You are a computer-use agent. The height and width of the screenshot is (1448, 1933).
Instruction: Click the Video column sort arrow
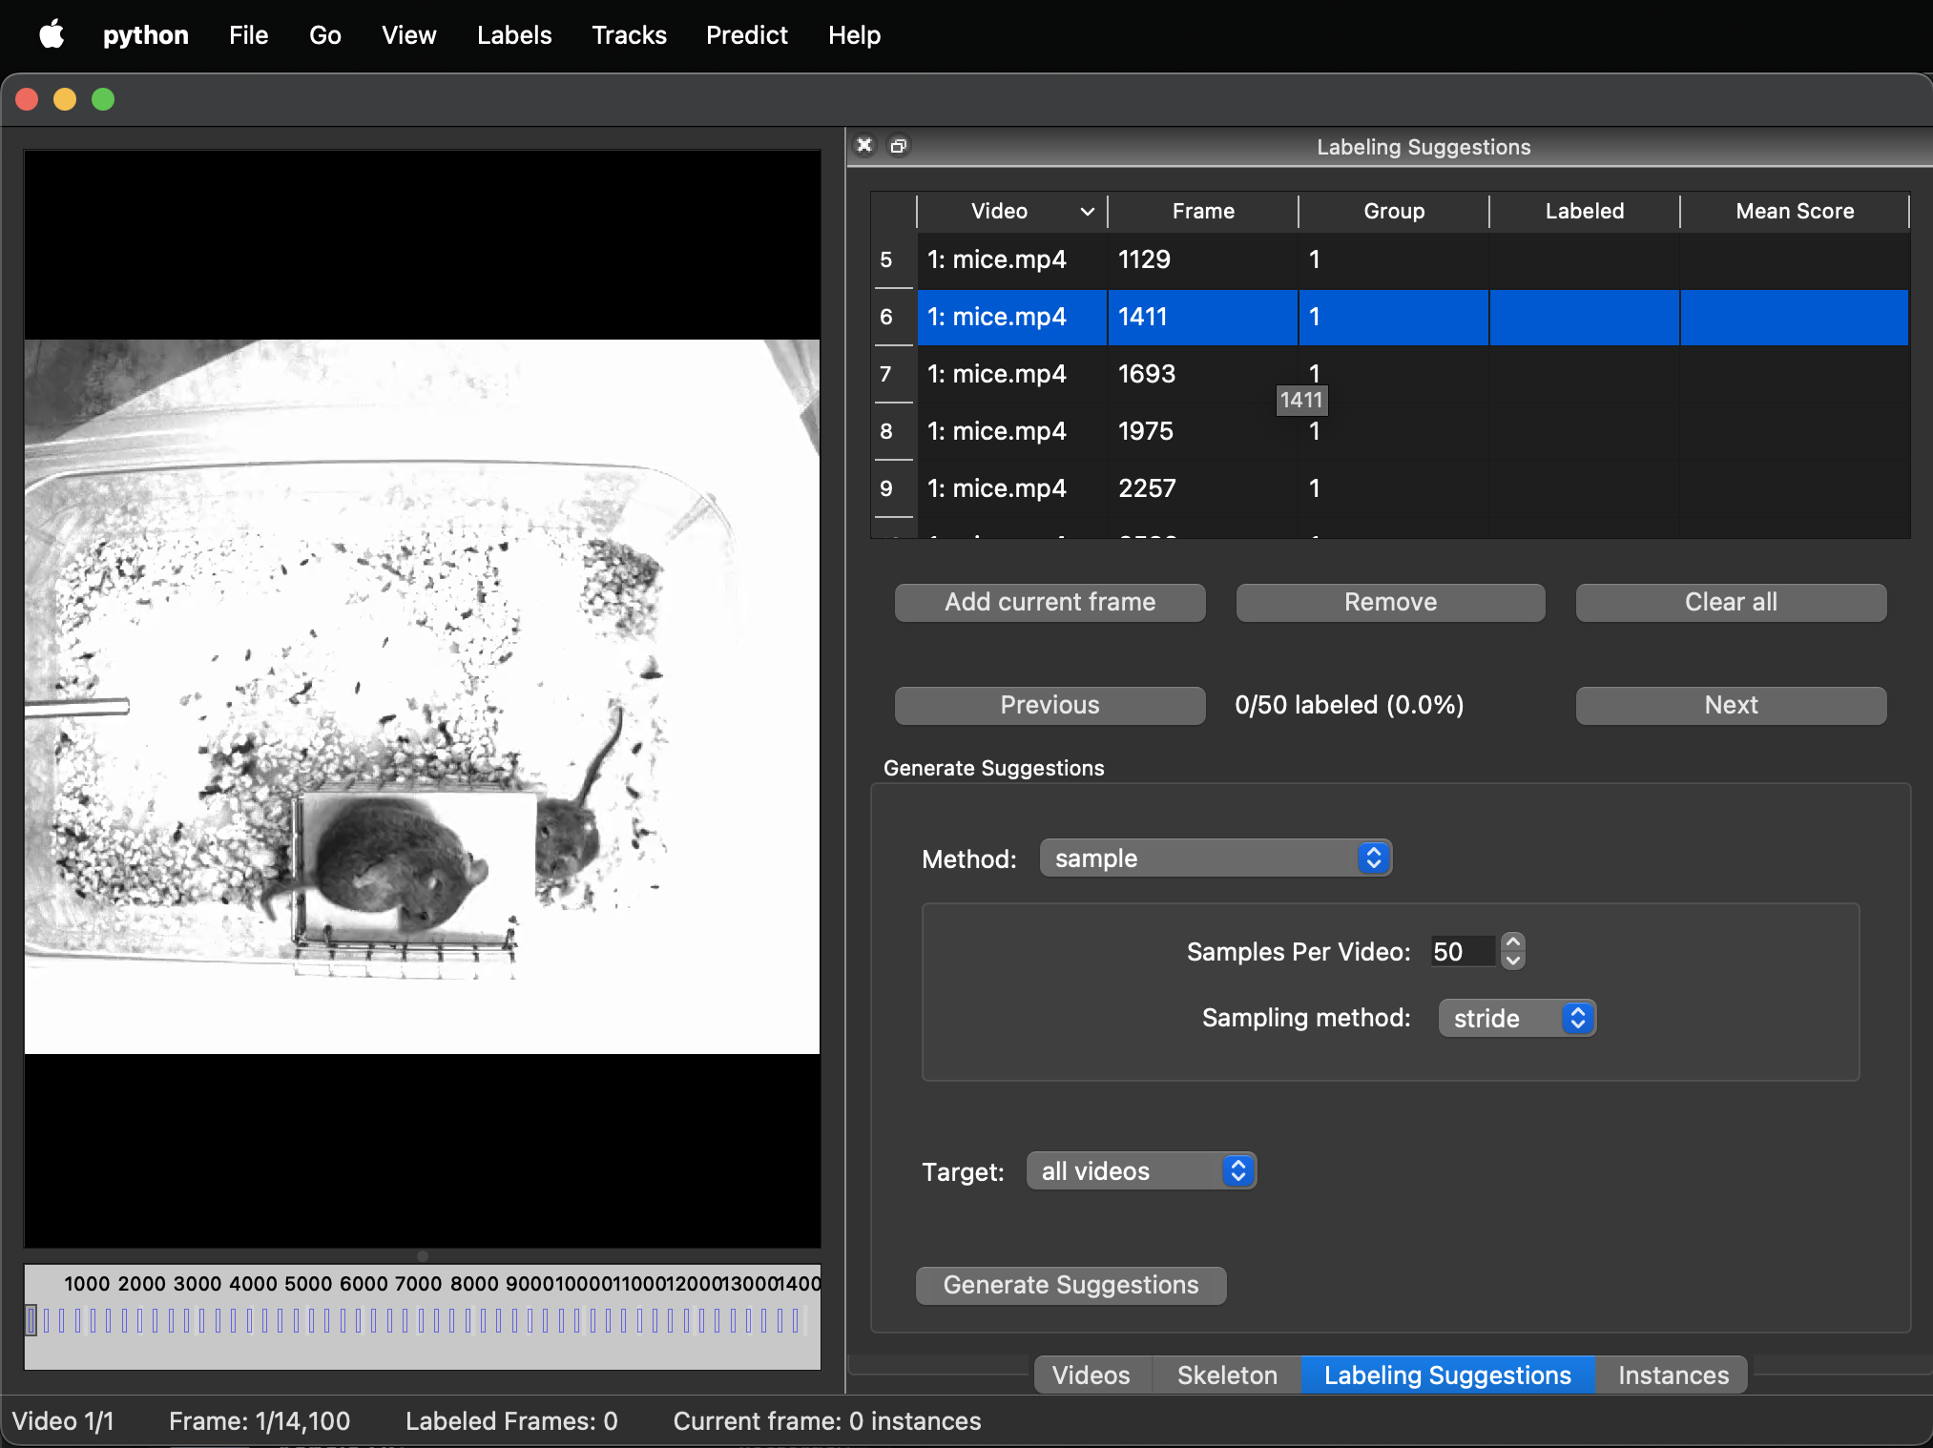1087,211
